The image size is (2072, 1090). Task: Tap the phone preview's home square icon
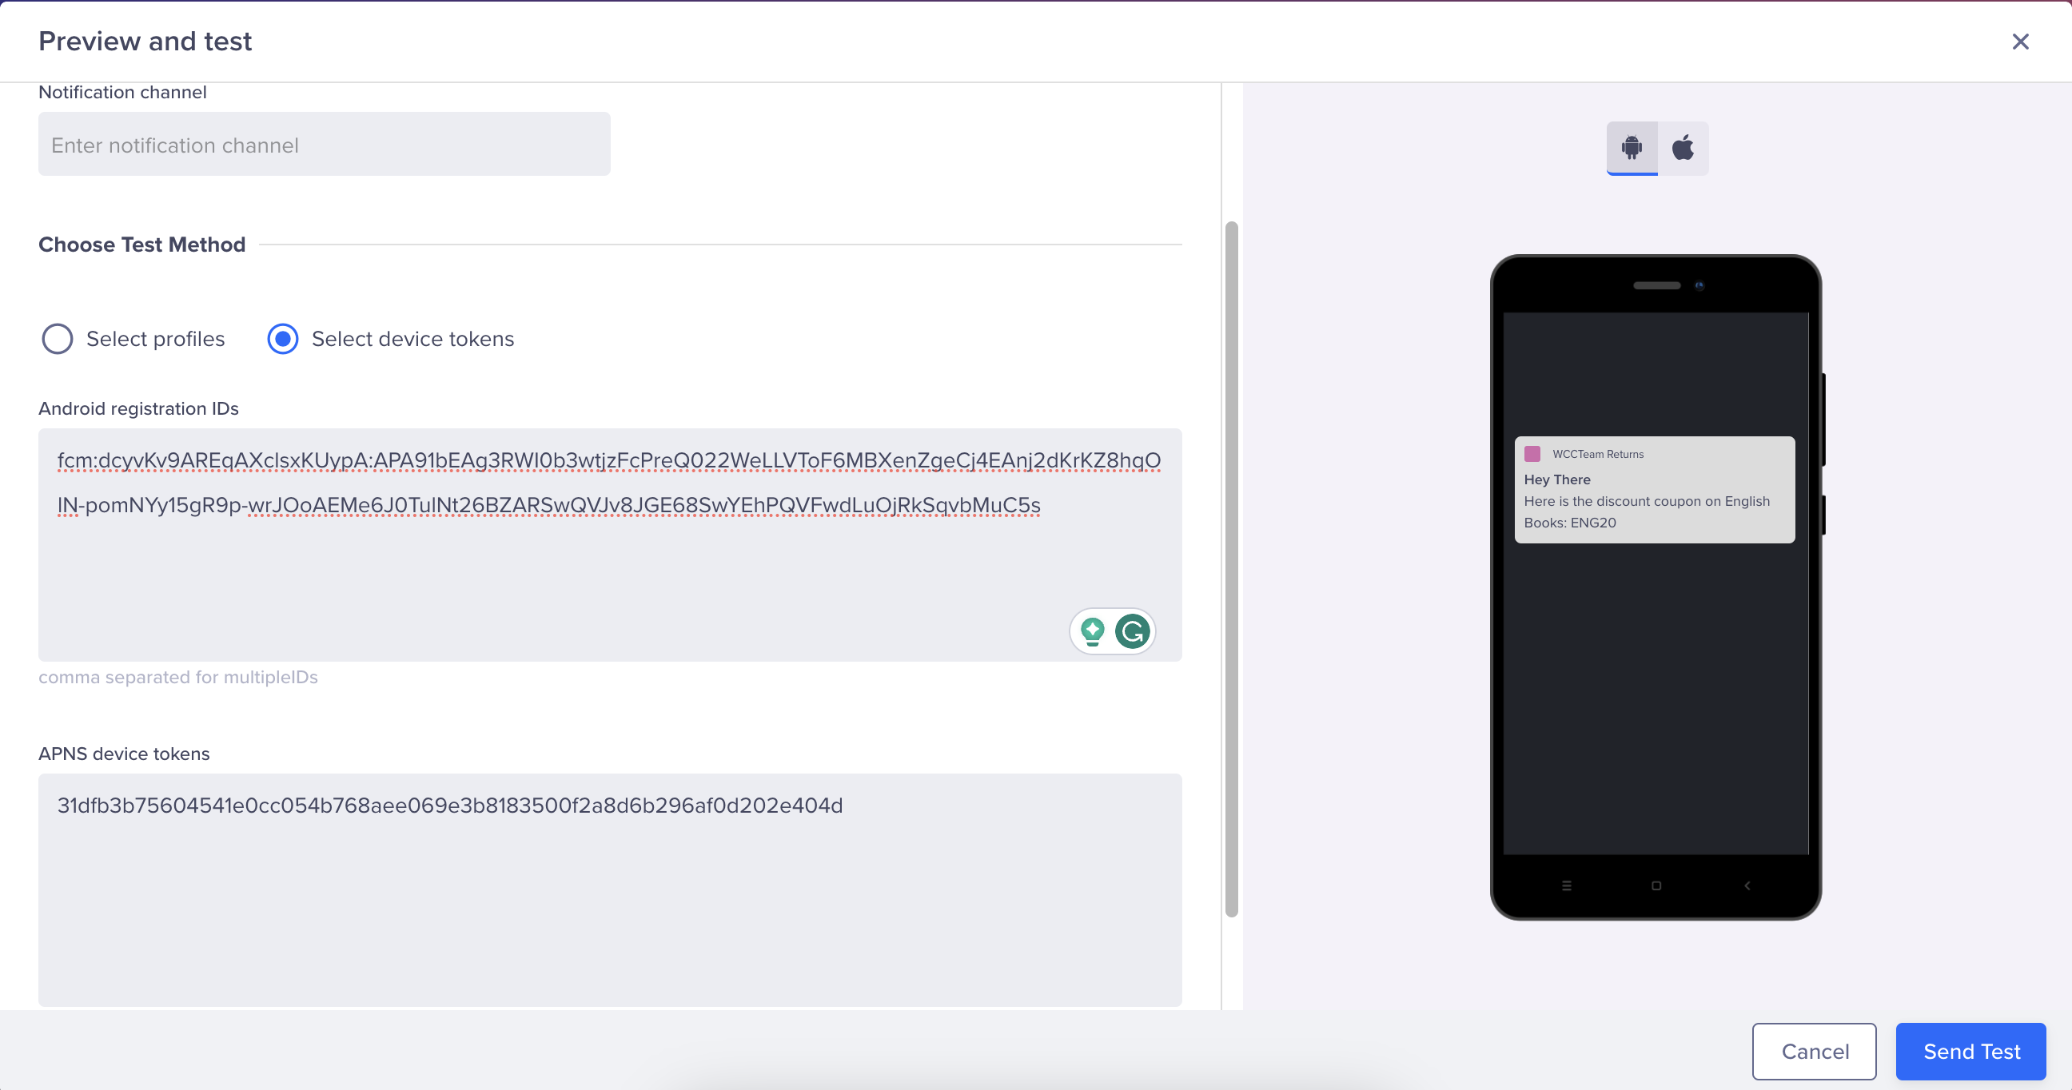pos(1656,886)
